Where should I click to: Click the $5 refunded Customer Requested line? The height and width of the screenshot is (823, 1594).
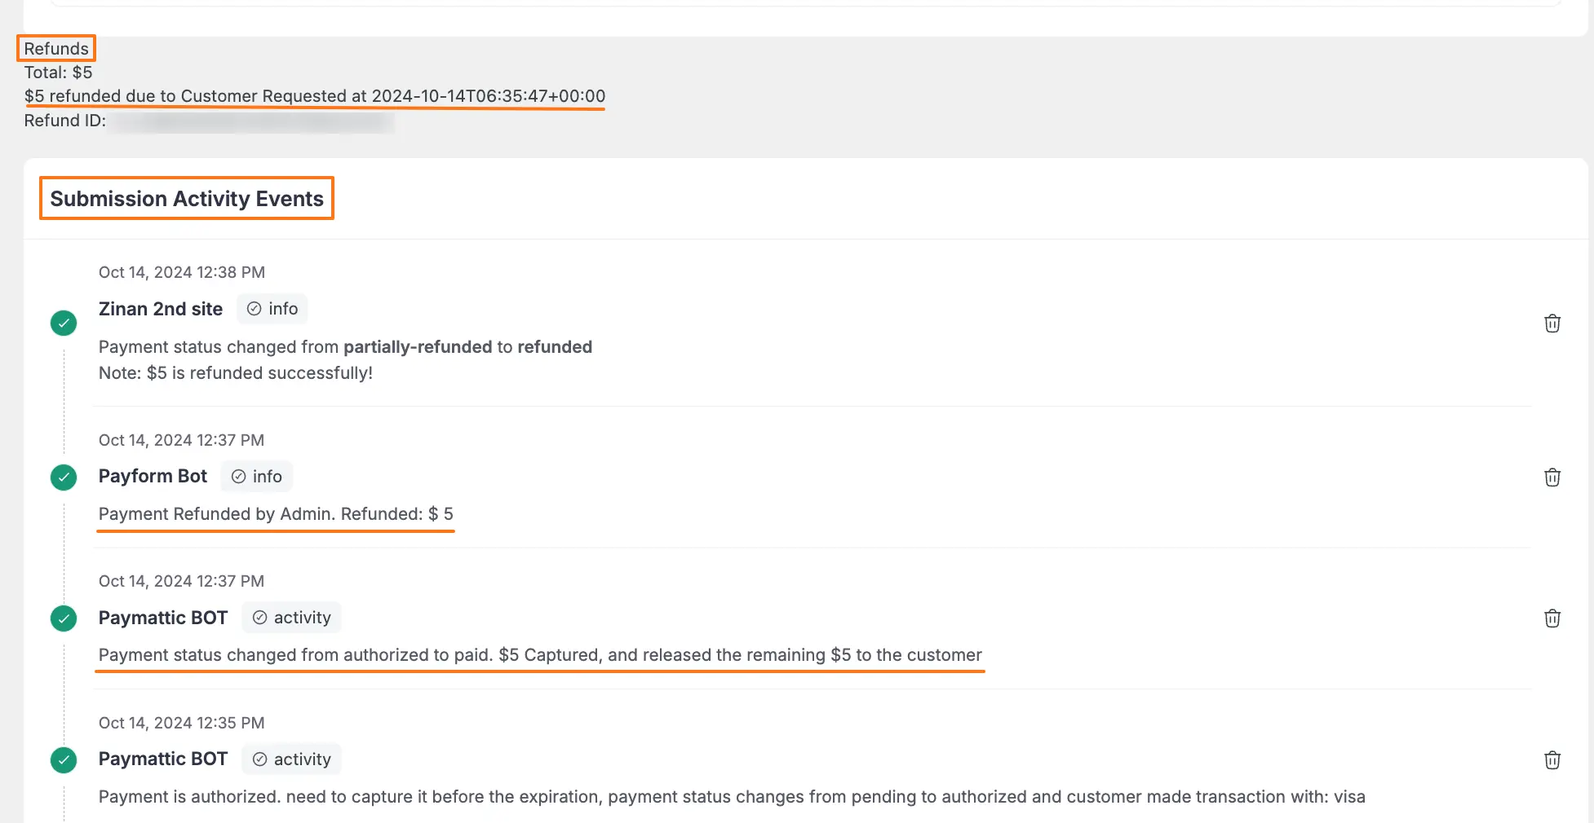point(315,96)
